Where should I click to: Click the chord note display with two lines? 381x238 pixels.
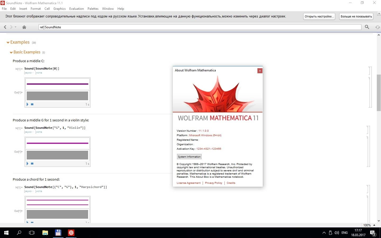click(57, 202)
